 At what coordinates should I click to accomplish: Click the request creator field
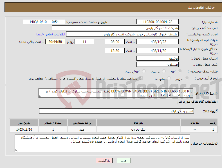122,34
